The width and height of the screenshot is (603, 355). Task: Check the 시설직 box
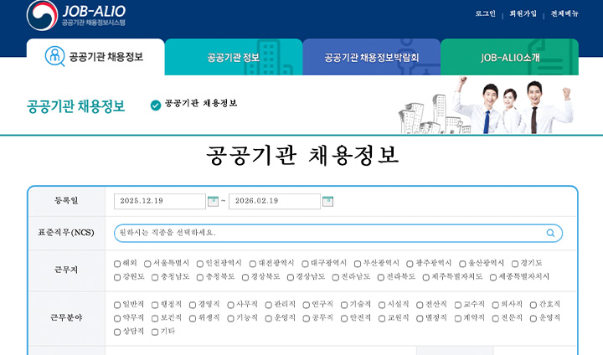tap(382, 305)
